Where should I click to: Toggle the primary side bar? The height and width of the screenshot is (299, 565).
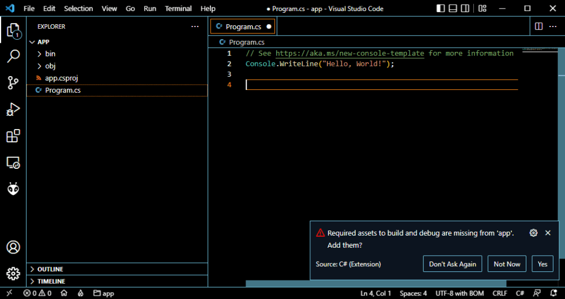coord(440,8)
